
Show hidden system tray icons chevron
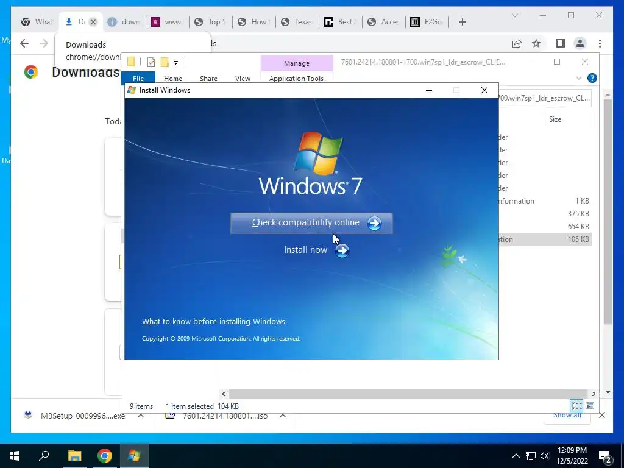coord(516,456)
